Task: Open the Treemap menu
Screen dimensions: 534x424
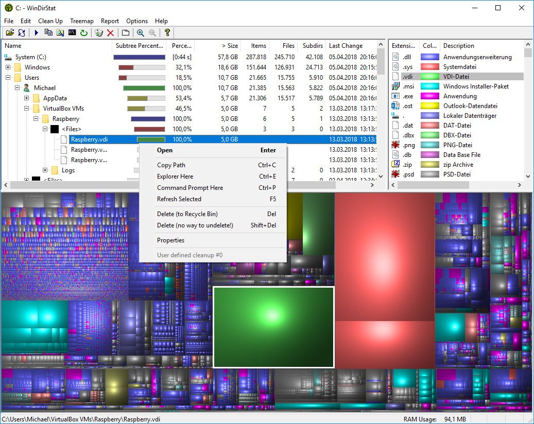Action: coord(81,21)
